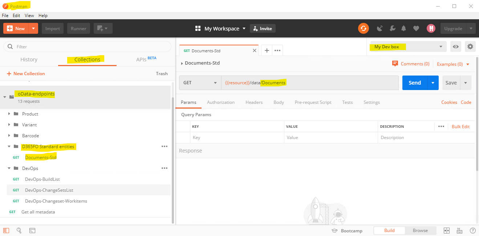Select the DevOps-BuildList request
The height and width of the screenshot is (236, 479).
coord(42,179)
